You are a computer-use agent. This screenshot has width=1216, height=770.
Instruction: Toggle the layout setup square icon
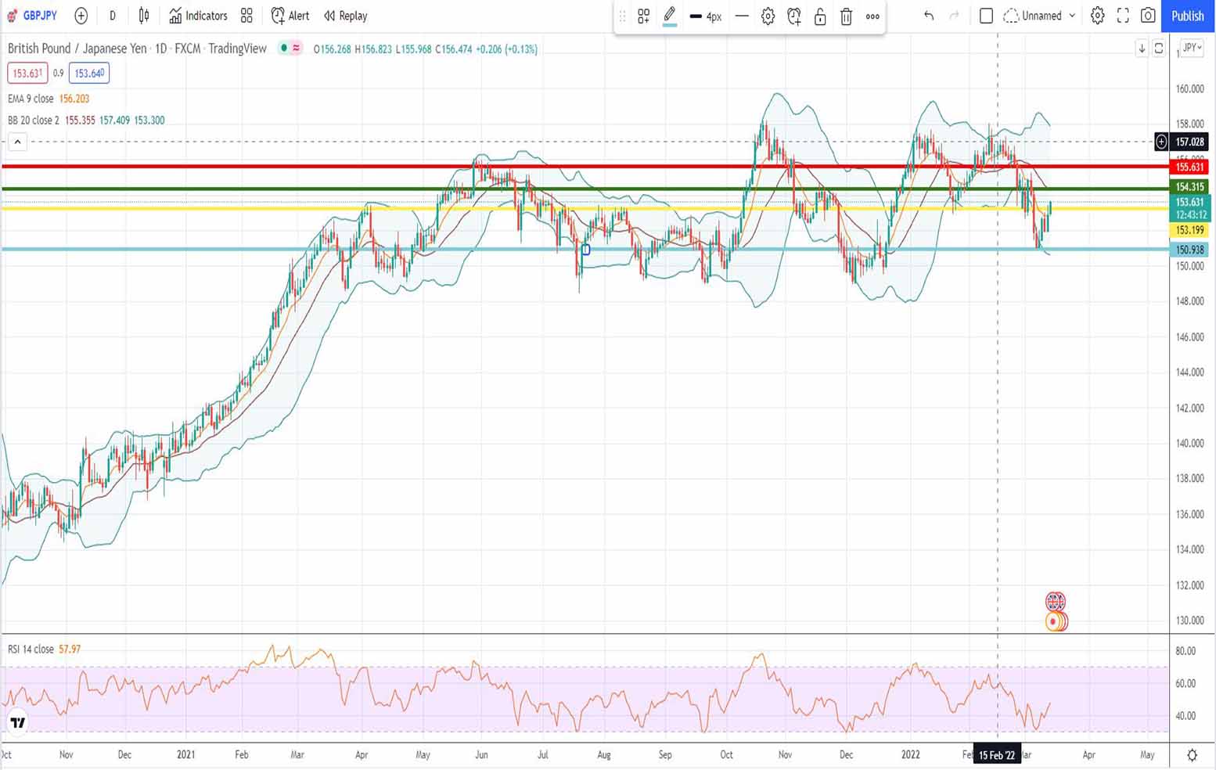[986, 16]
